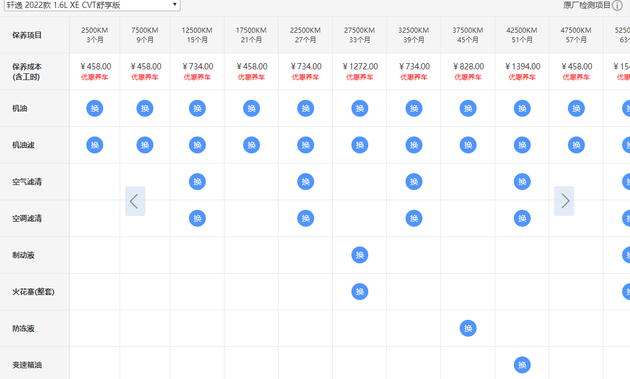
Task: Select the 7500KM 9个月 column header
Action: click(x=145, y=35)
